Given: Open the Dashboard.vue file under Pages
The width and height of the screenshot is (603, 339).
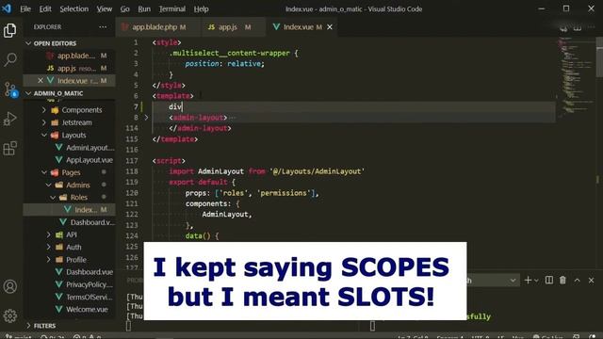Looking at the screenshot, I should (x=69, y=272).
